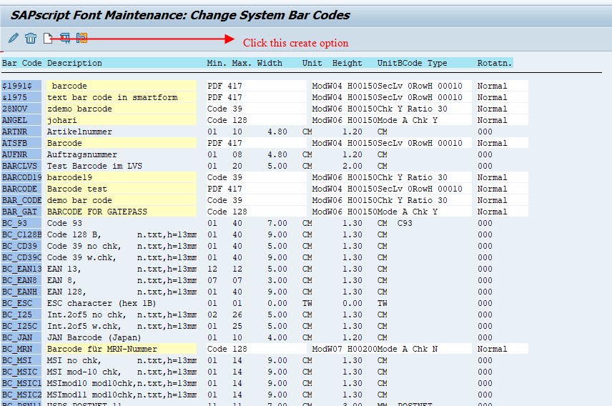612x406 pixels.
Task: Select the BC_JAN bar code ID
Action: pyautogui.click(x=21, y=337)
